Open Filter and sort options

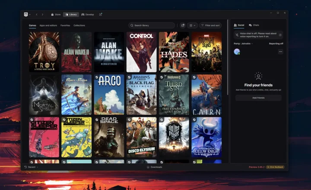[210, 25]
